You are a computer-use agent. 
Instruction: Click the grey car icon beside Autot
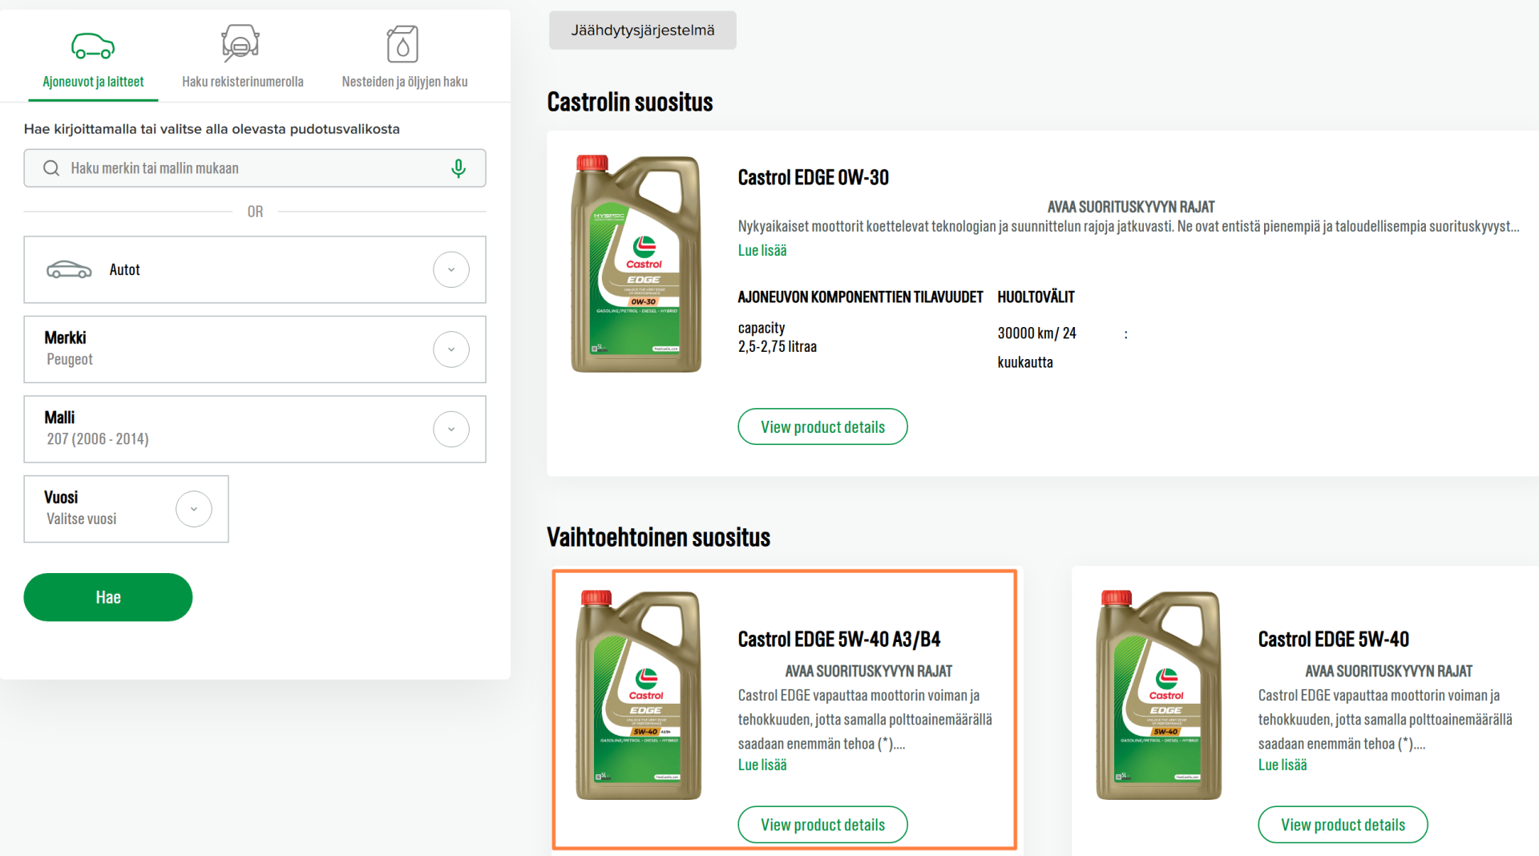69,269
